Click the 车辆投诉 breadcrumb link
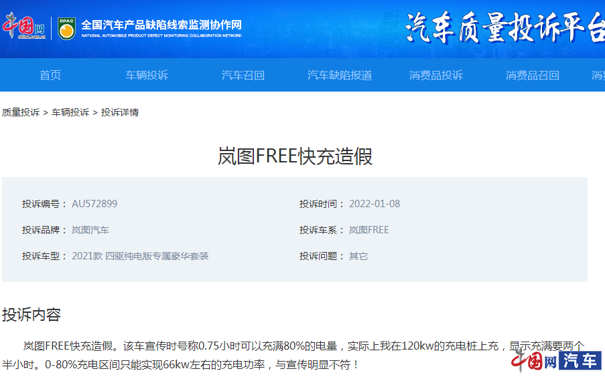 tap(70, 112)
